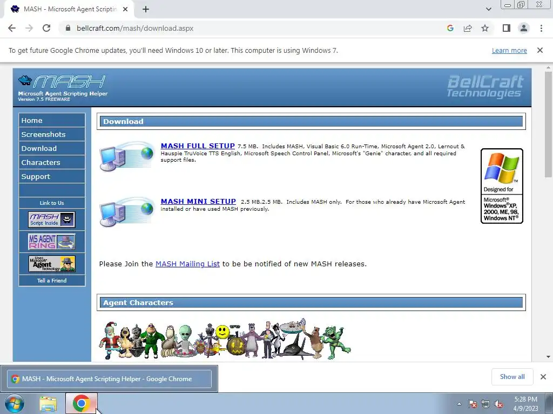Select the MASH Chrome window preview
The height and width of the screenshot is (414, 553).
pos(109,379)
